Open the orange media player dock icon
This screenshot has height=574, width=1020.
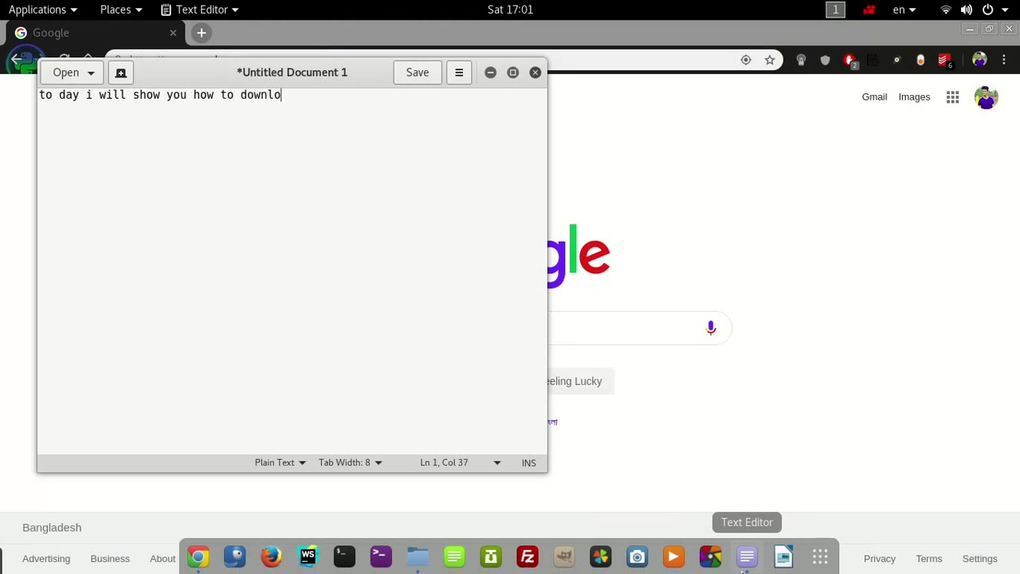pyautogui.click(x=674, y=556)
